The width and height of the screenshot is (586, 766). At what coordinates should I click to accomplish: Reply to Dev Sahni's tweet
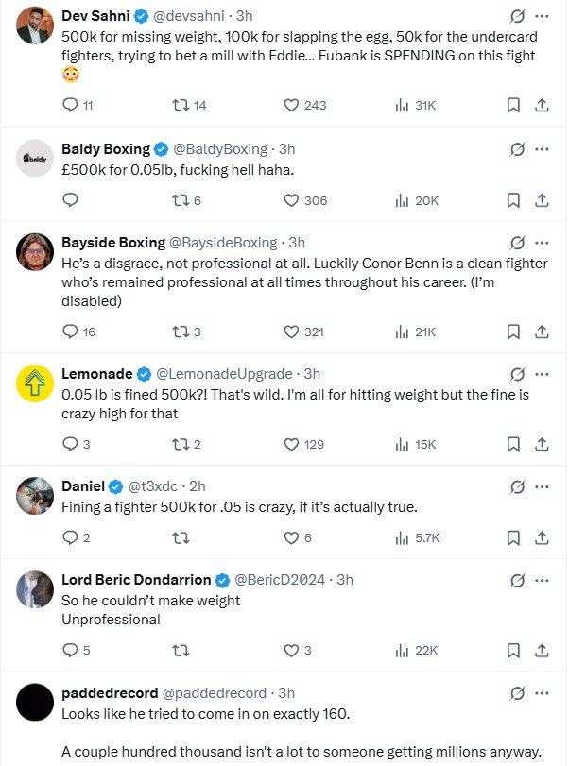point(69,106)
